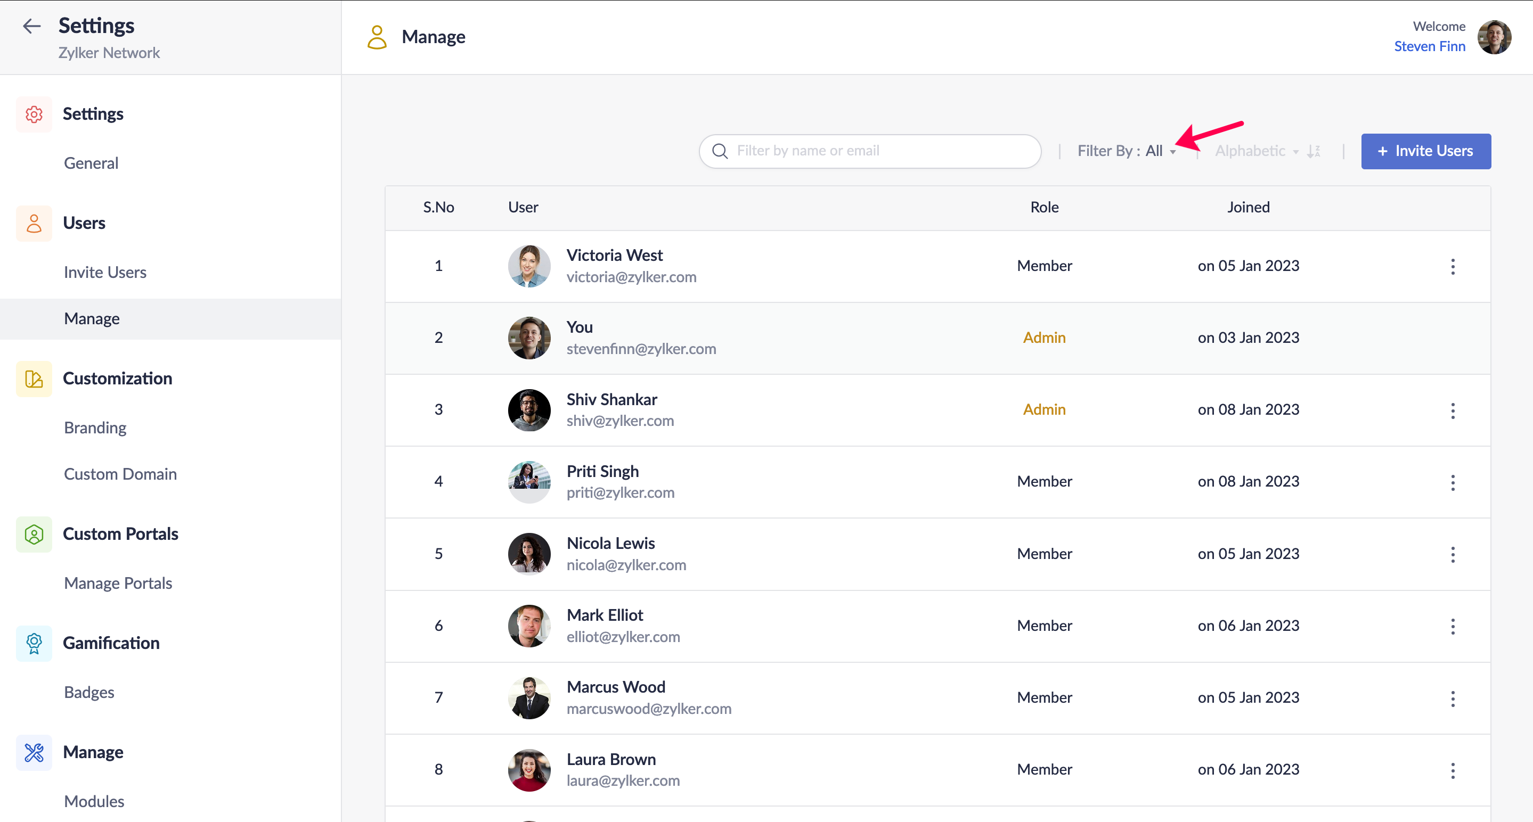
Task: Open the Alphabetic sort dropdown
Action: click(1255, 151)
